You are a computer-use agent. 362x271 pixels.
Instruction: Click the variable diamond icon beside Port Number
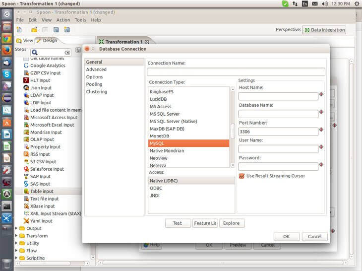point(321,130)
